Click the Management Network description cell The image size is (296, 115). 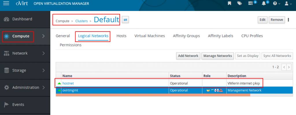point(260,90)
